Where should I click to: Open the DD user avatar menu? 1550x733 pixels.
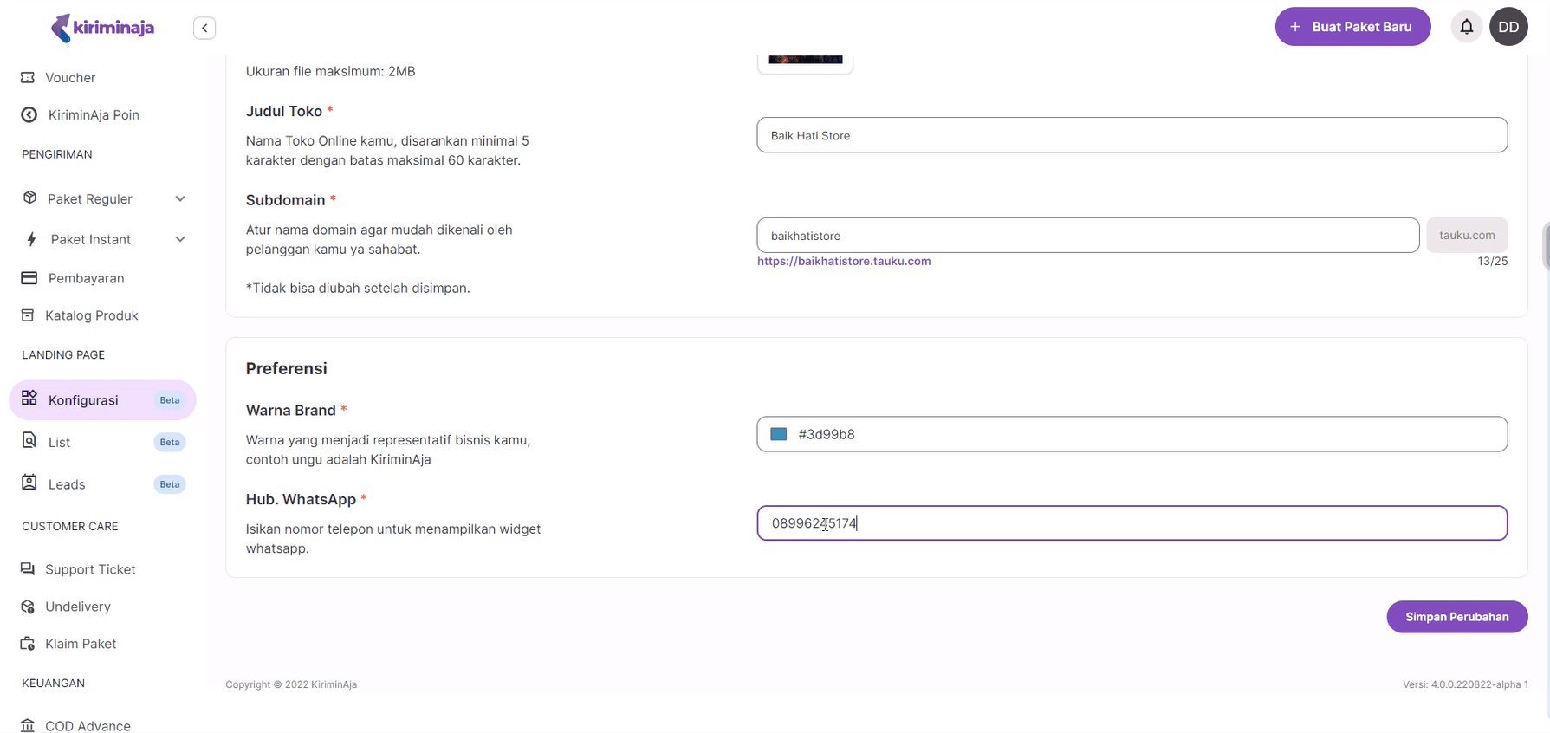pyautogui.click(x=1508, y=27)
